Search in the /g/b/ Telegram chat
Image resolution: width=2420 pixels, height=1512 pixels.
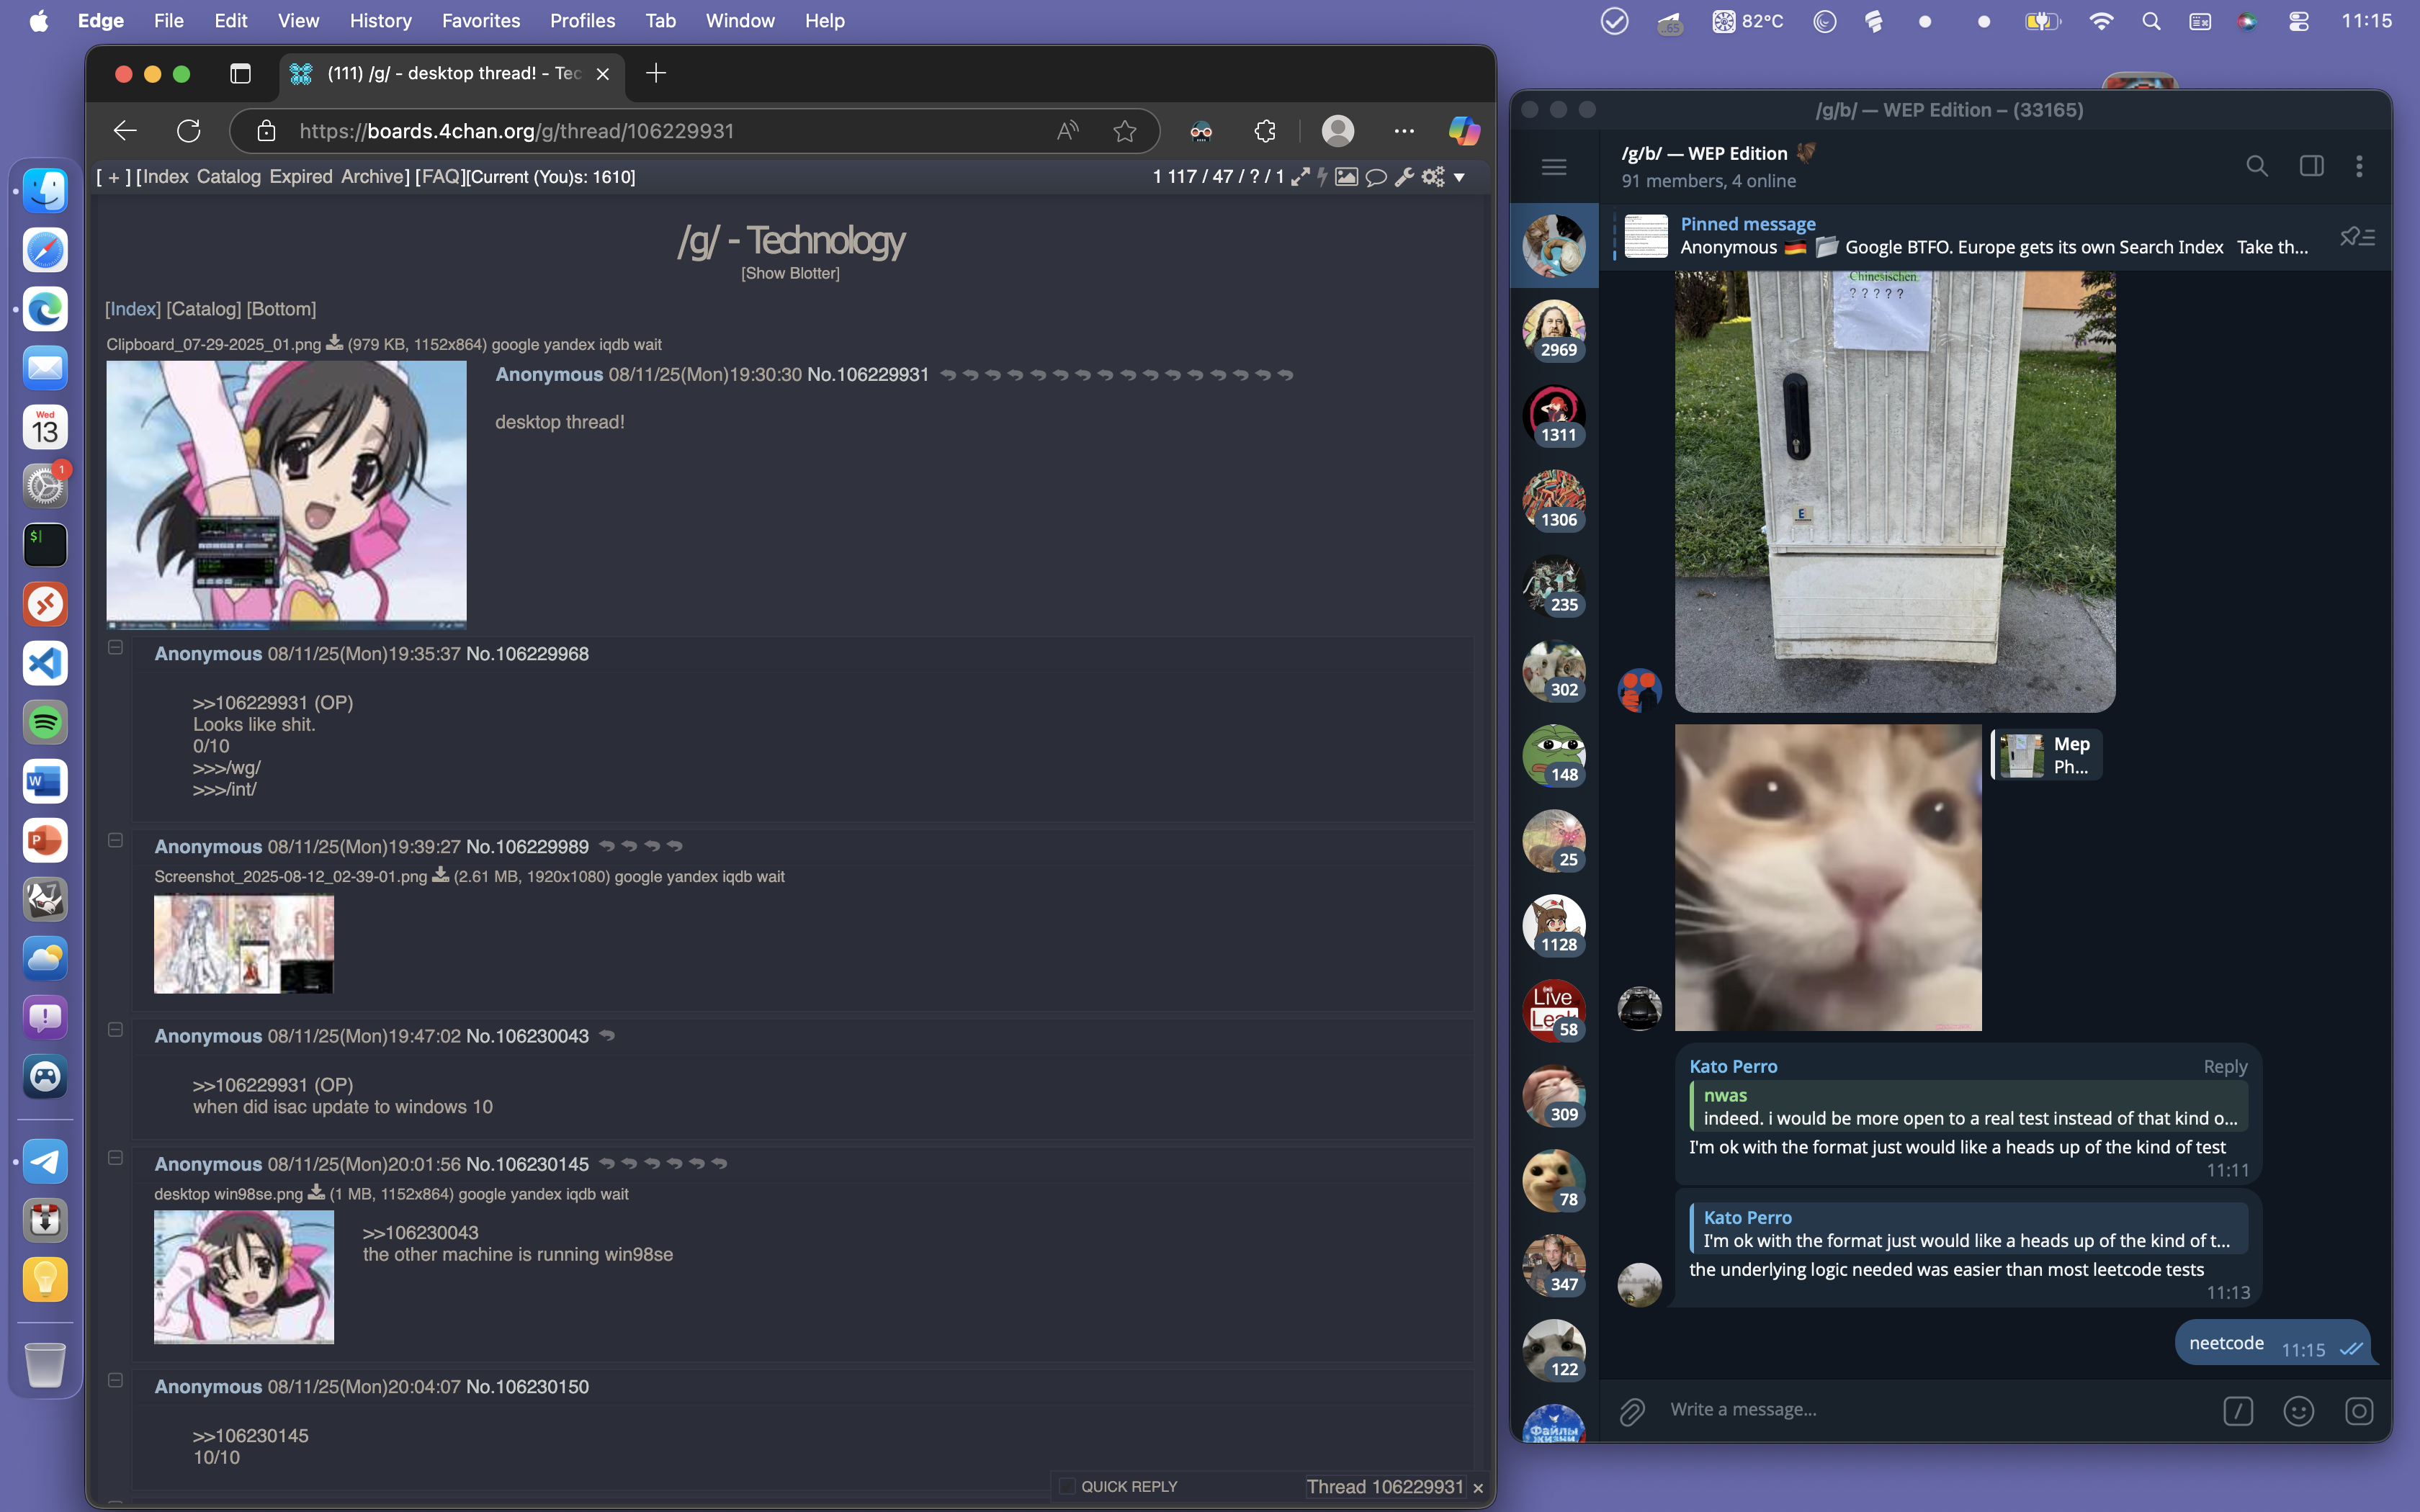(x=2256, y=166)
